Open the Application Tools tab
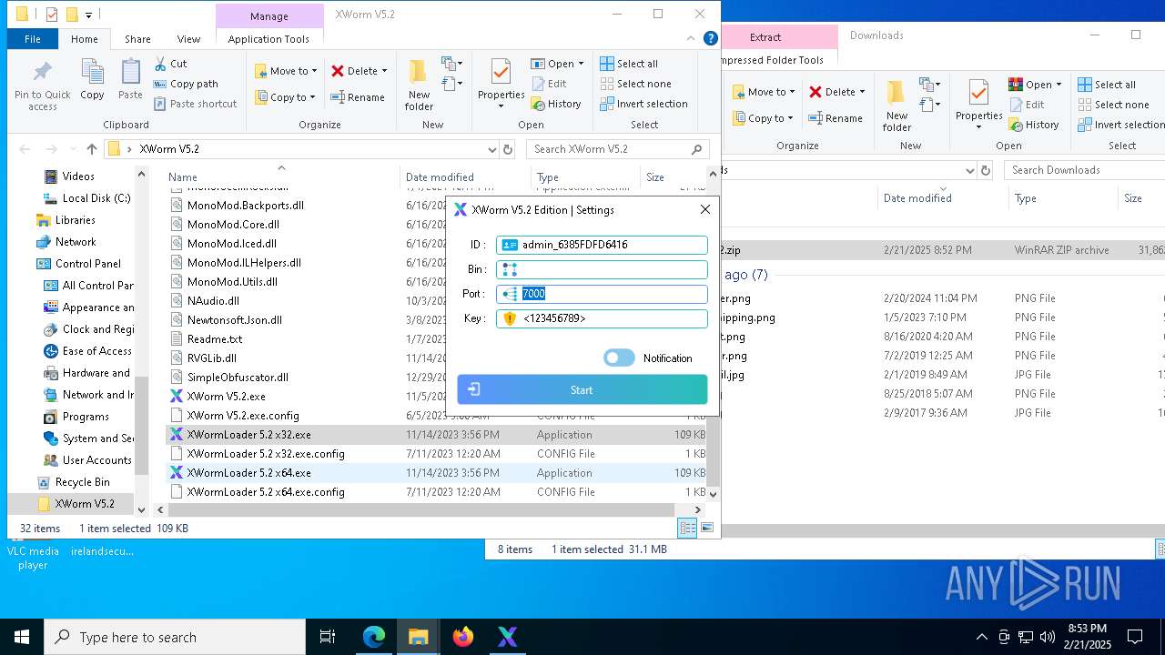Viewport: 1165px width, 655px height. click(x=268, y=39)
